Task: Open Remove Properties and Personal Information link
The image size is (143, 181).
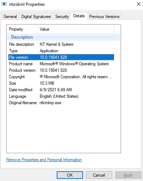Action: 44,160
